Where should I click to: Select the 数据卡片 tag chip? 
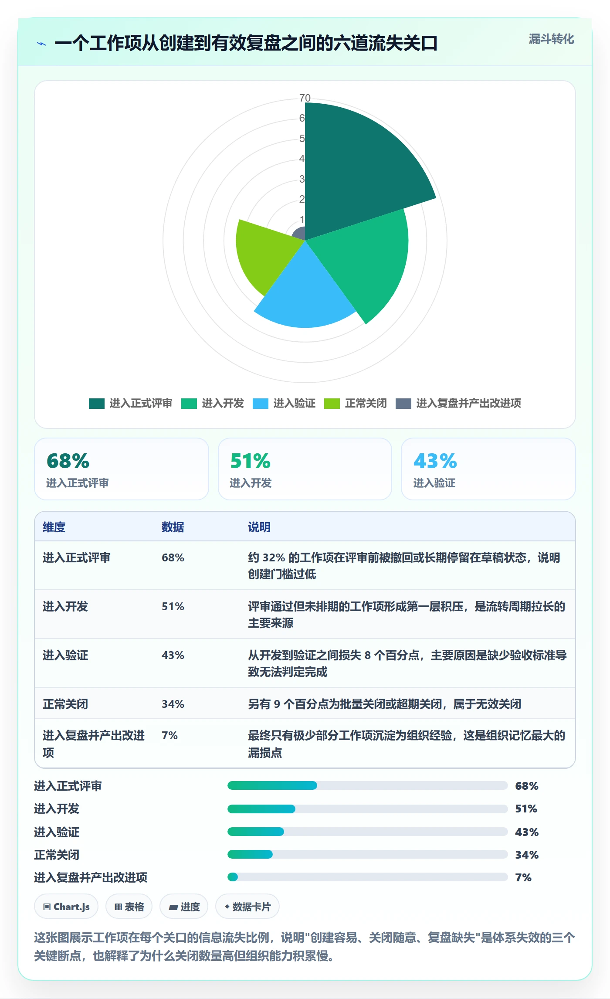[247, 907]
